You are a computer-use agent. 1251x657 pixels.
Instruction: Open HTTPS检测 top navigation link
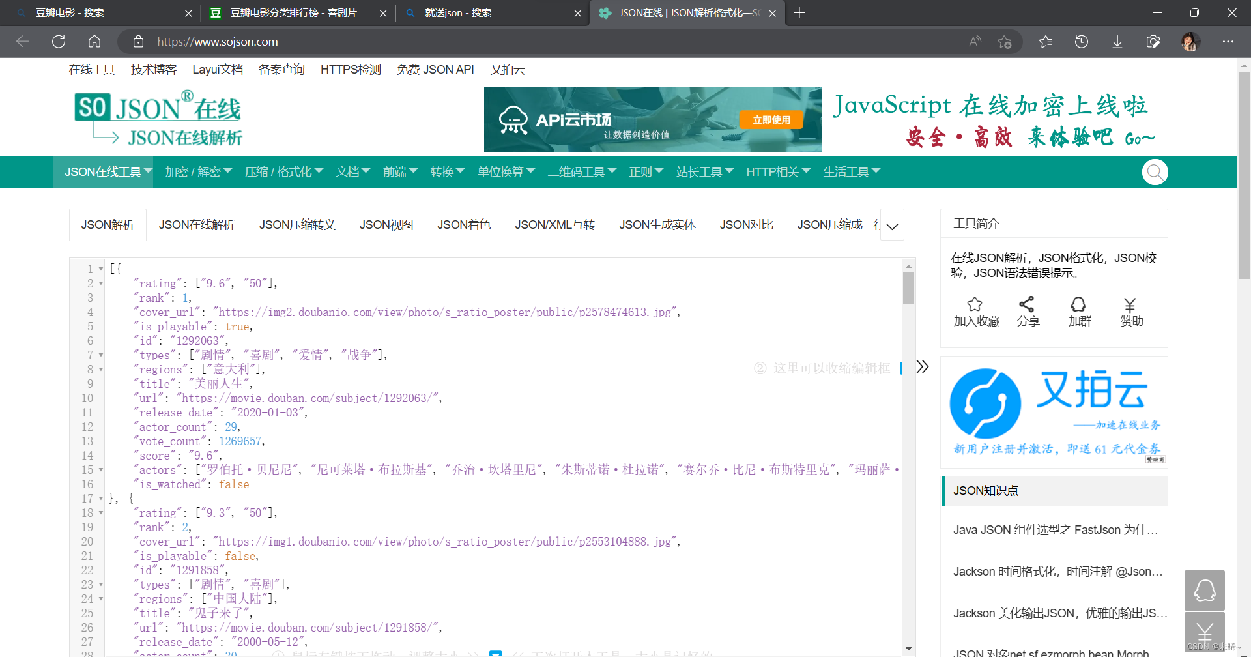351,70
